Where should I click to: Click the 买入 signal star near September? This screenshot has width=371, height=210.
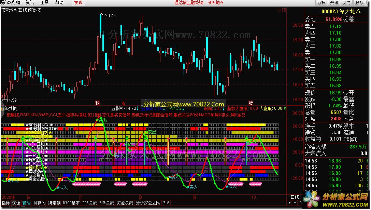192,187
